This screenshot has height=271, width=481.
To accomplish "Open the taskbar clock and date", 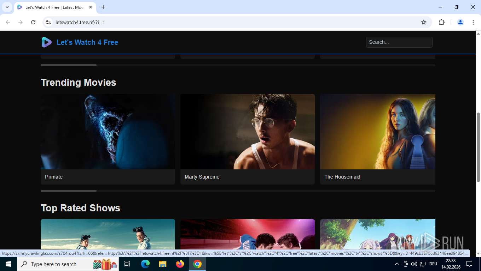I will pyautogui.click(x=451, y=264).
